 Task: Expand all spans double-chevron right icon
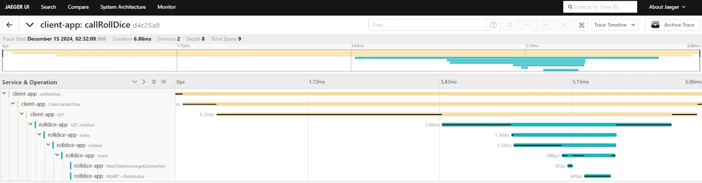click(x=163, y=82)
